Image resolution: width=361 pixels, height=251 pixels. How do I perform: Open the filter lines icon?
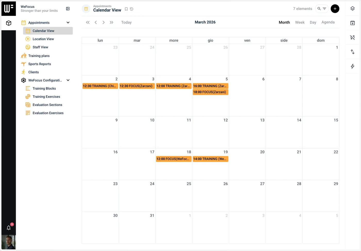click(324, 9)
